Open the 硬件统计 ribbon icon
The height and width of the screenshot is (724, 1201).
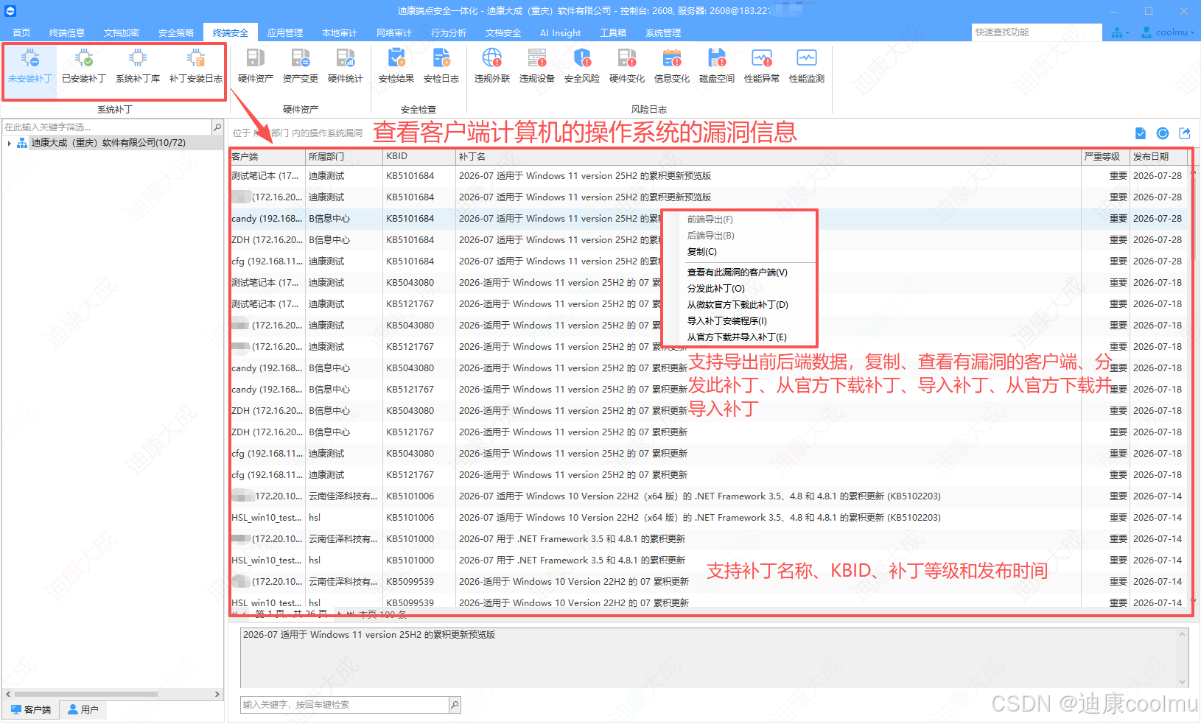pos(346,66)
